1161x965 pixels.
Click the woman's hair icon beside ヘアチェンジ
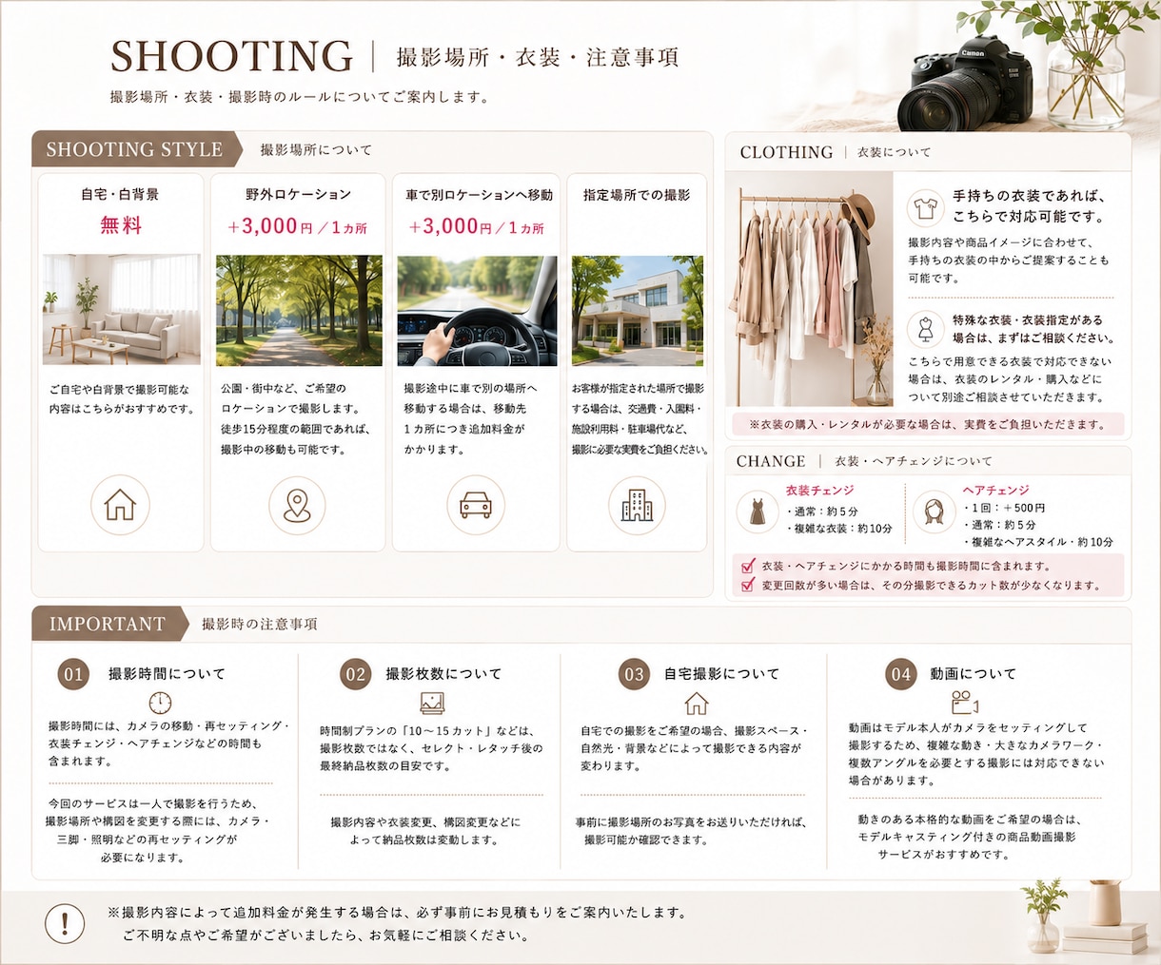pos(934,511)
